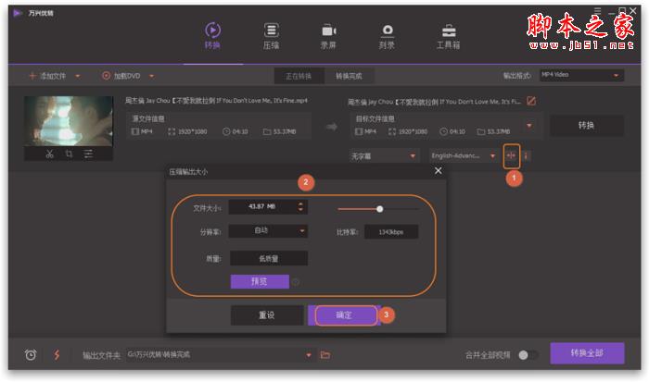Open the output format MP4 Video dropdown
Image resolution: width=649 pixels, height=382 pixels.
click(x=581, y=75)
